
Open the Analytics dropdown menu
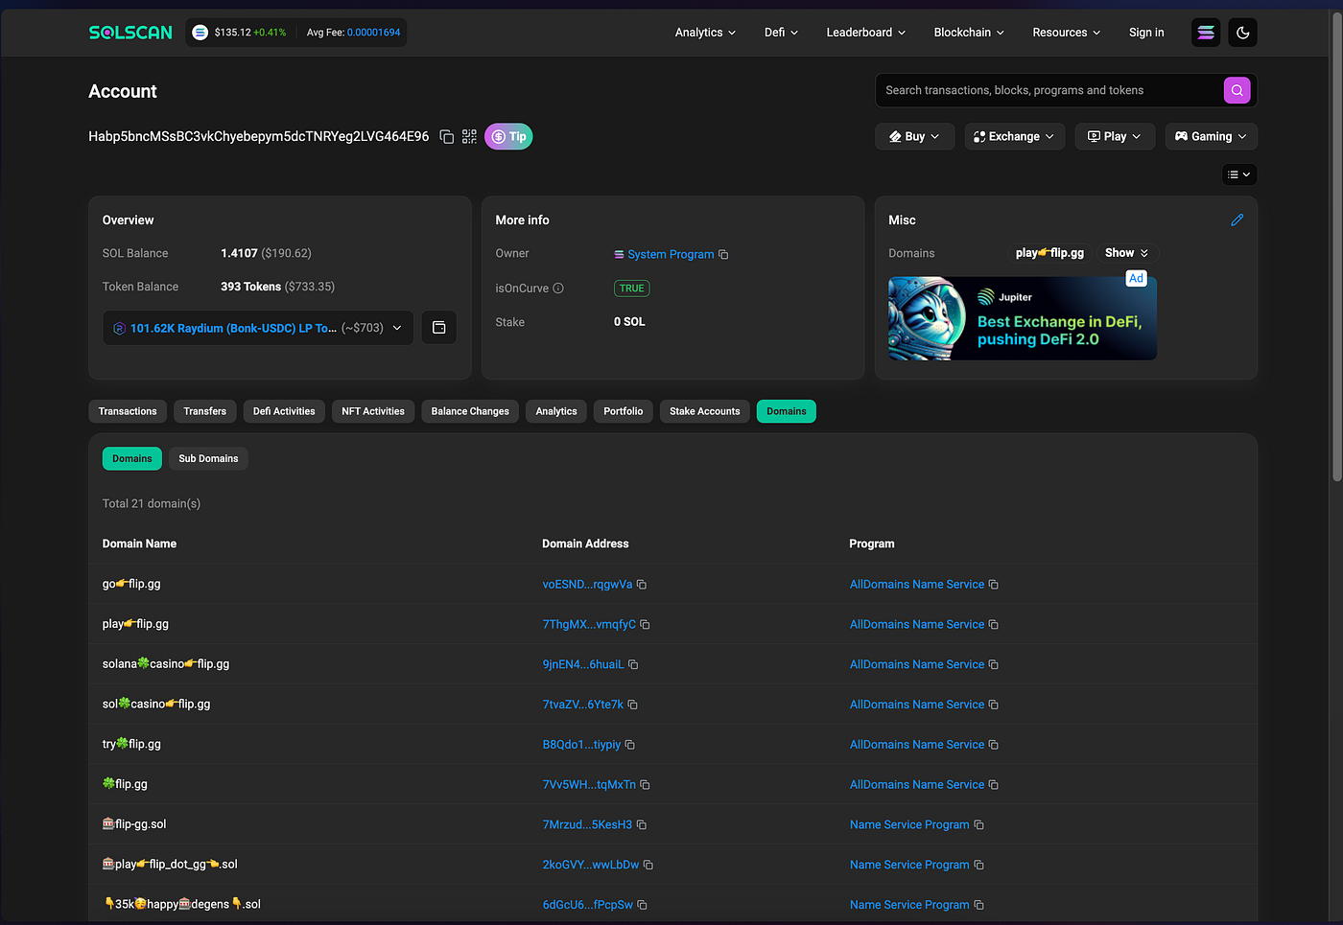pos(705,33)
